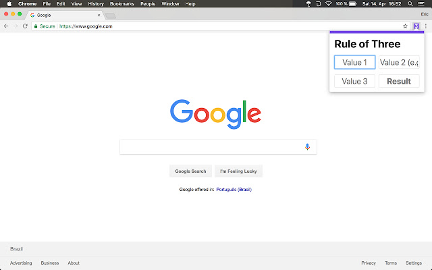Open the Settings footer link

tap(414, 263)
